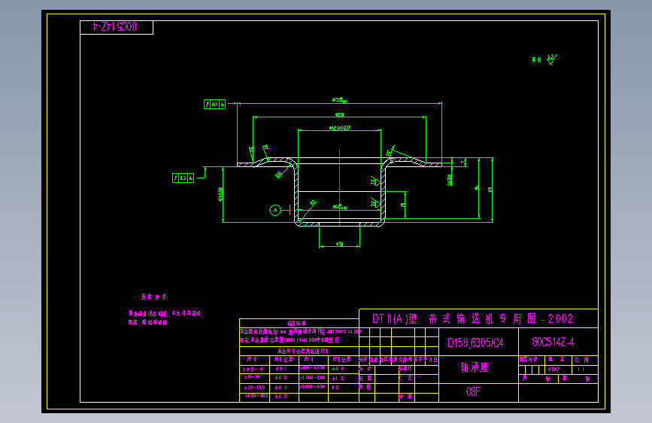The width and height of the screenshot is (652, 423).
Task: Click the weight value '0.547'
Action: [553, 370]
